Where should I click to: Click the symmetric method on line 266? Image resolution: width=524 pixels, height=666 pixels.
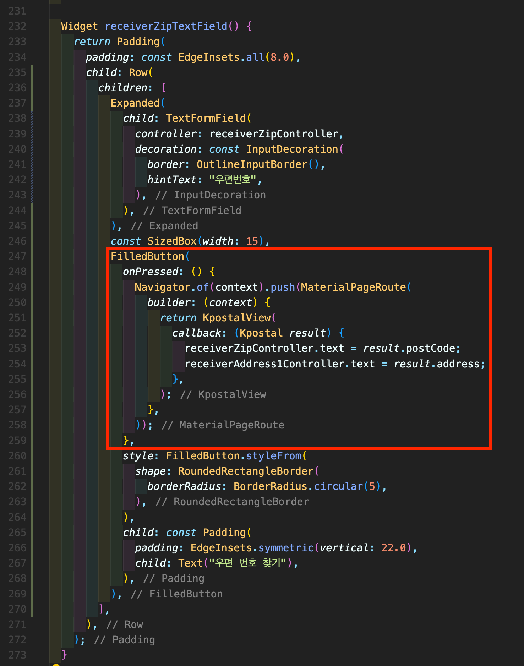(286, 548)
